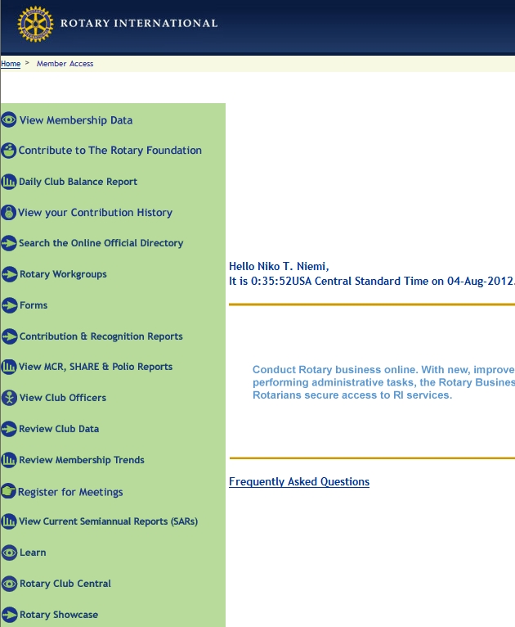Screen dimensions: 515x627
Task: Open View Current Semiannual Reports (SARs)
Action: (x=108, y=521)
